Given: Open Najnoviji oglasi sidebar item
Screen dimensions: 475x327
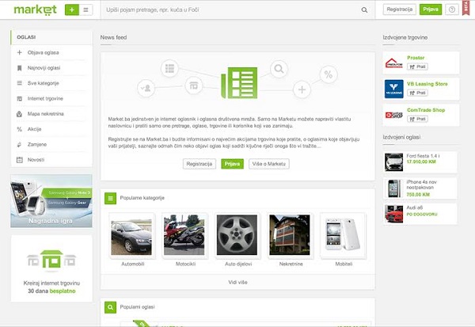Looking at the screenshot, I should point(51,68).
